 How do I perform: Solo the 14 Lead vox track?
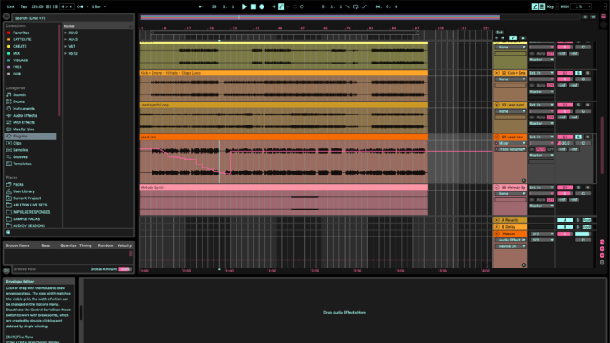pos(578,137)
